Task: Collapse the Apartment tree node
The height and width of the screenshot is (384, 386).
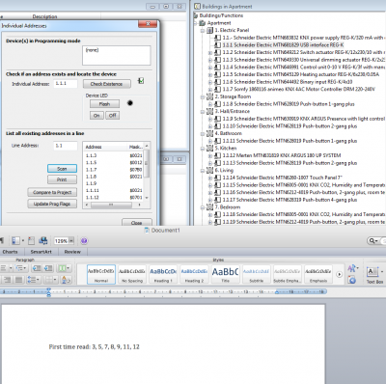Action: click(x=195, y=23)
